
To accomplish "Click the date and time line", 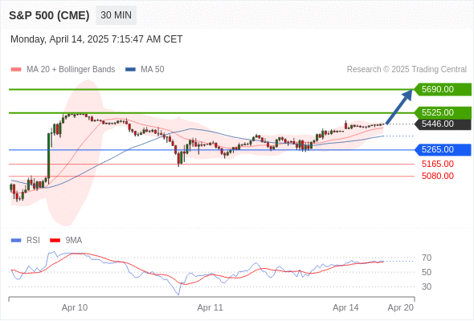I will (96, 39).
